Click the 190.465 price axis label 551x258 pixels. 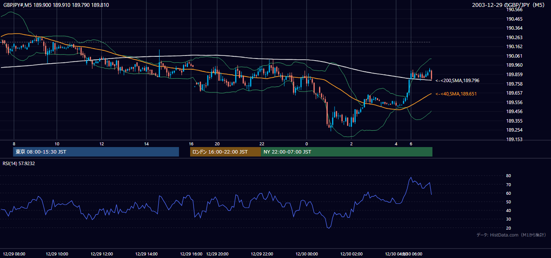[514, 19]
